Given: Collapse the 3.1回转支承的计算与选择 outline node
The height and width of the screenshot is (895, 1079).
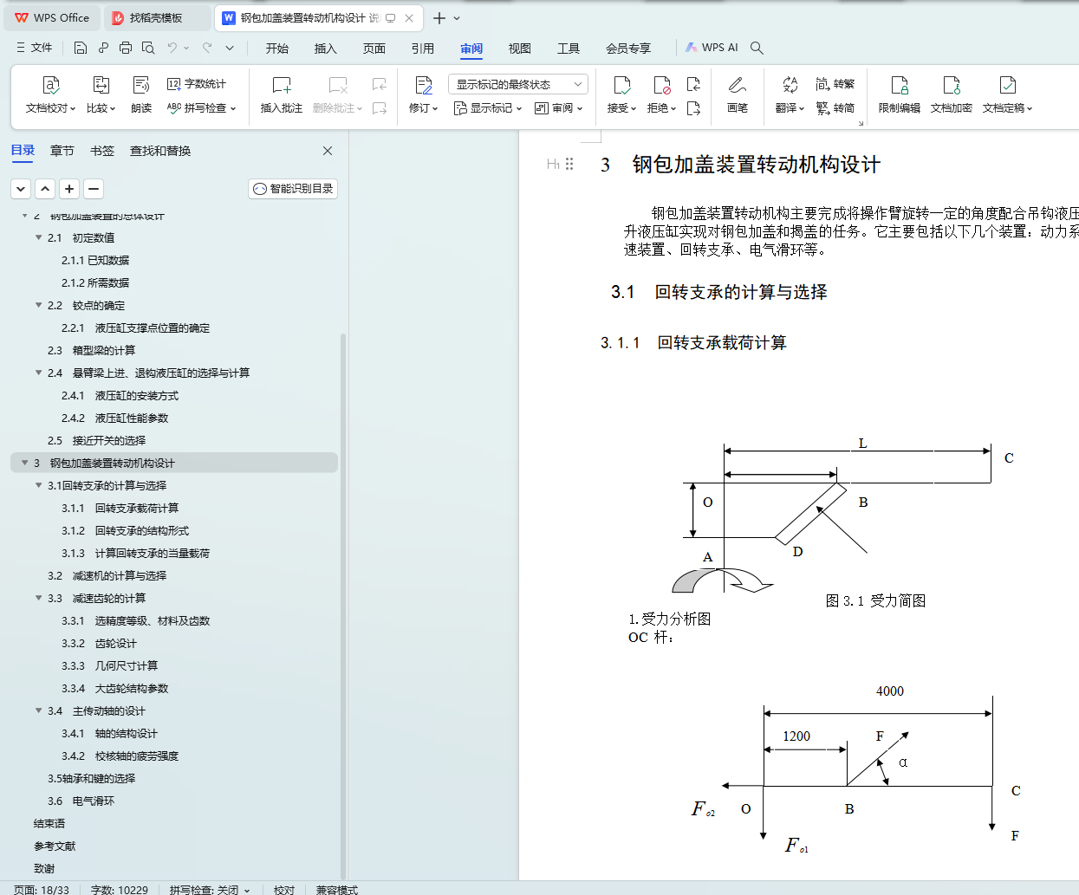Looking at the screenshot, I should 38,485.
